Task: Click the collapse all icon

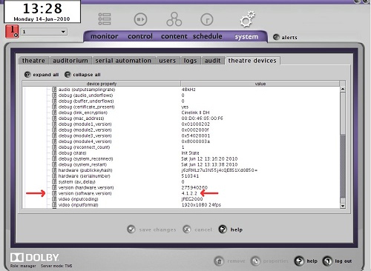Action: (68, 75)
